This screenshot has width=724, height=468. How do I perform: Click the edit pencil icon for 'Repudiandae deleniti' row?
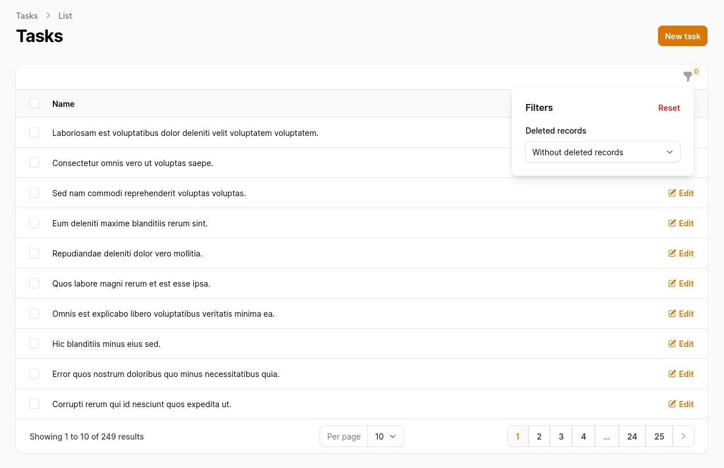tap(672, 254)
